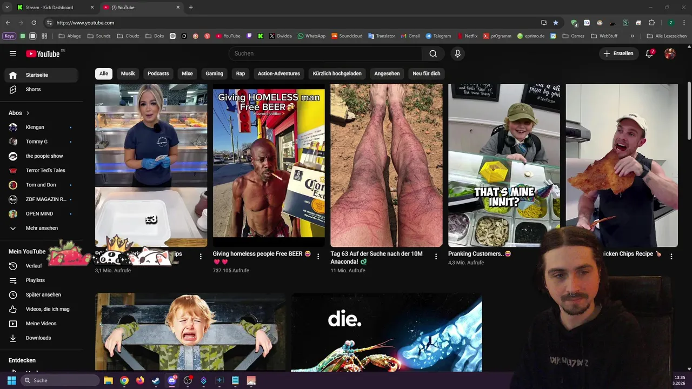This screenshot has width=692, height=389.
Task: Open the Soundcloud bookmark
Action: [347, 36]
